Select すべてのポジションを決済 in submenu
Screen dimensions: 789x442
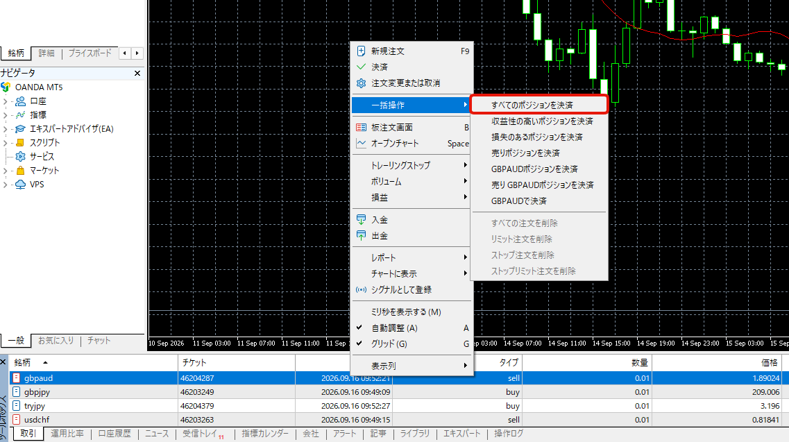539,105
